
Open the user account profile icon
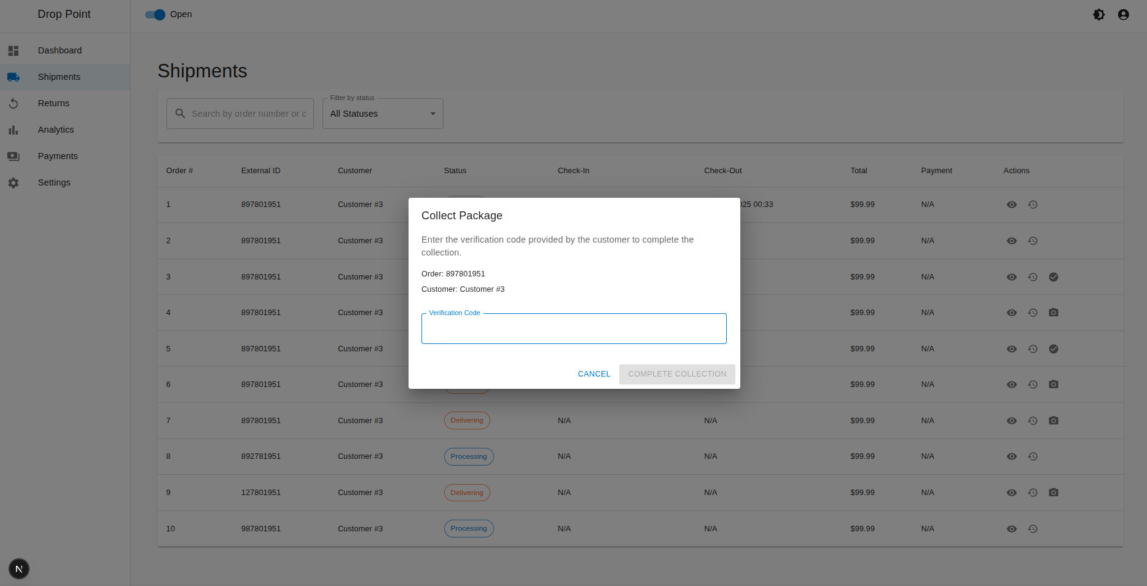pos(1123,15)
